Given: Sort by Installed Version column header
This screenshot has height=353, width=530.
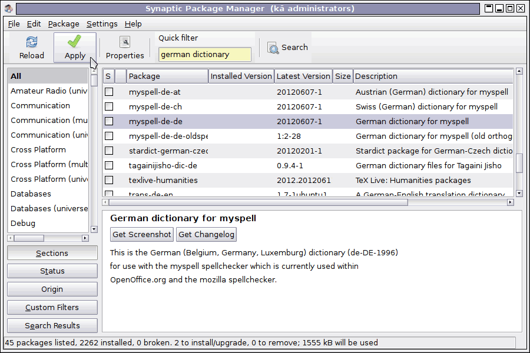Looking at the screenshot, I should (x=241, y=76).
